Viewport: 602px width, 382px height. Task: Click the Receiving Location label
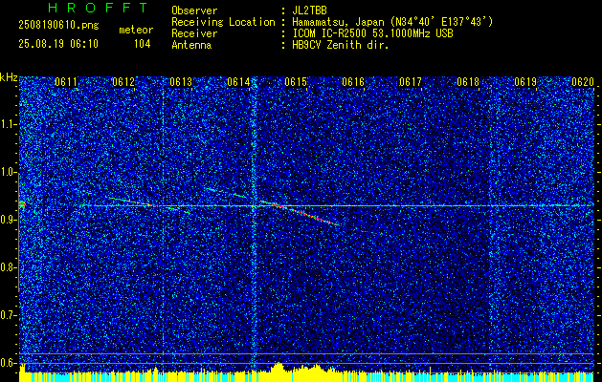223,22
